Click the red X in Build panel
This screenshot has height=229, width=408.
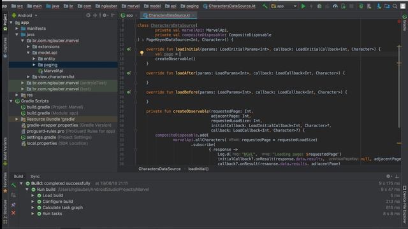point(13,213)
